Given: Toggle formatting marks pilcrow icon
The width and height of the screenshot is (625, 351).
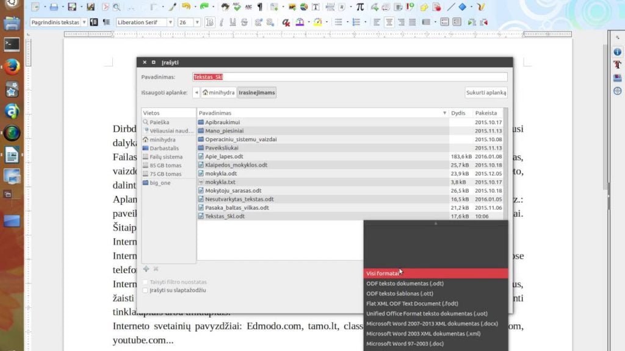Looking at the screenshot, I should click(260, 7).
